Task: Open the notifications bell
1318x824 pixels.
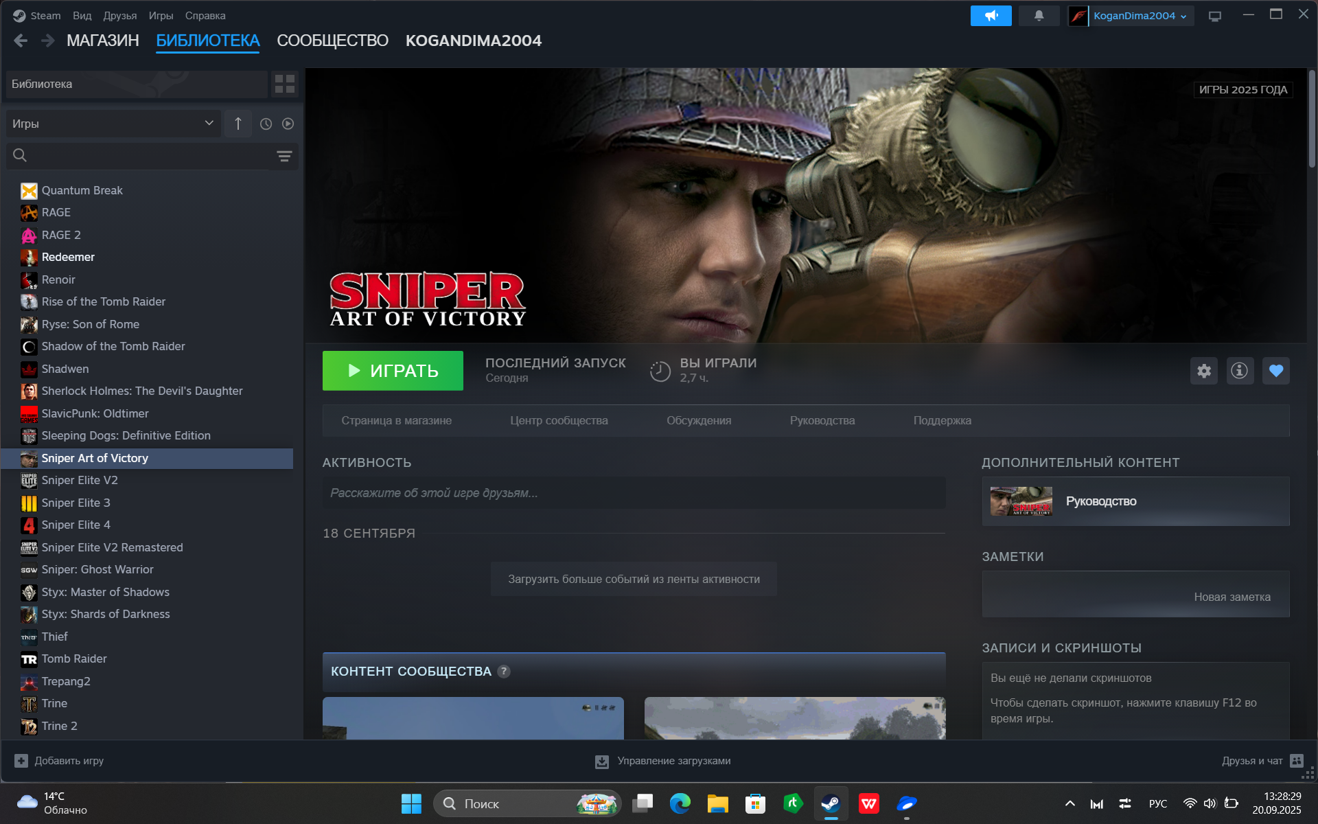Action: [x=1039, y=16]
